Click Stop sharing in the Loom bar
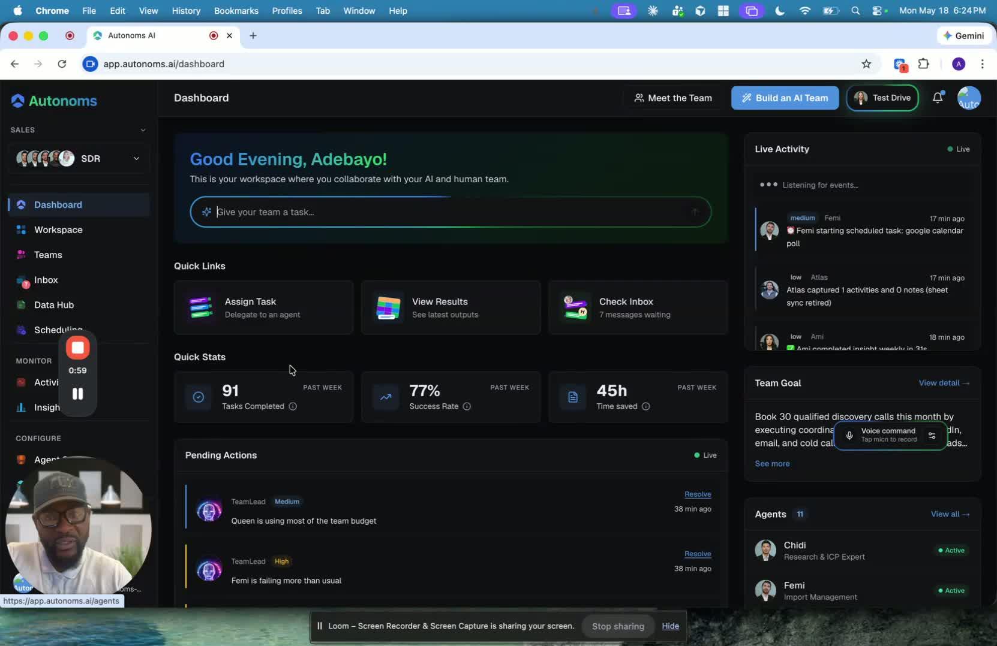 [618, 626]
